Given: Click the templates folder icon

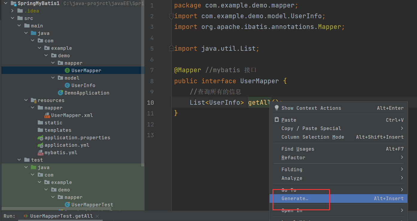Looking at the screenshot, I should (x=41, y=130).
